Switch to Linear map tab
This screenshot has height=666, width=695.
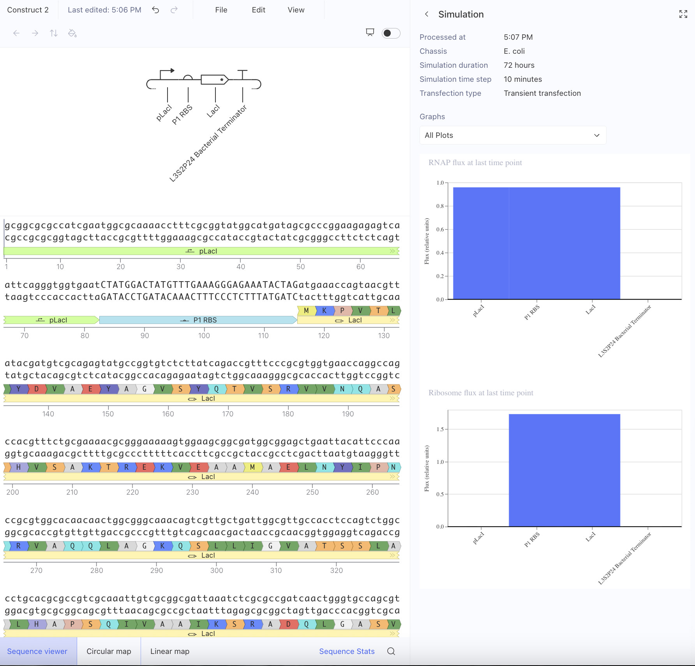[170, 651]
